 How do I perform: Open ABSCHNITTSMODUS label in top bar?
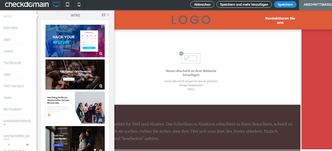[x=317, y=5]
